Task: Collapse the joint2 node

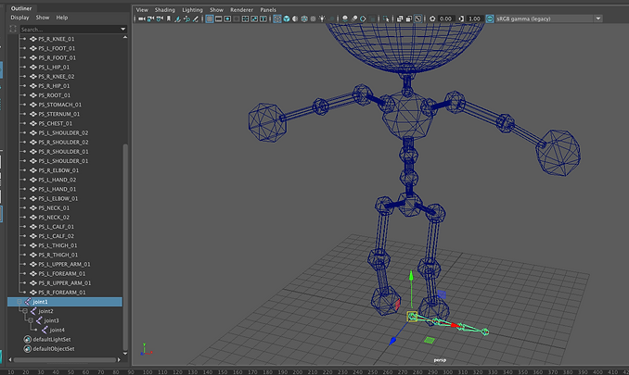Action: [25, 311]
